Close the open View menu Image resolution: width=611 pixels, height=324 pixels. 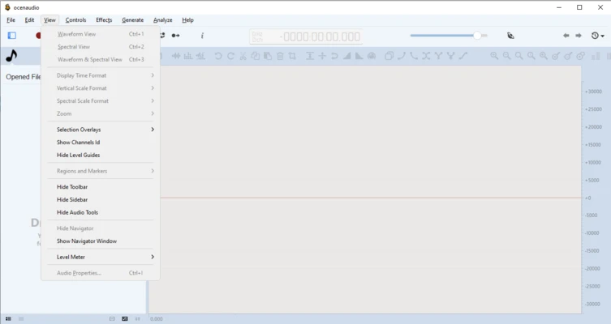click(49, 19)
